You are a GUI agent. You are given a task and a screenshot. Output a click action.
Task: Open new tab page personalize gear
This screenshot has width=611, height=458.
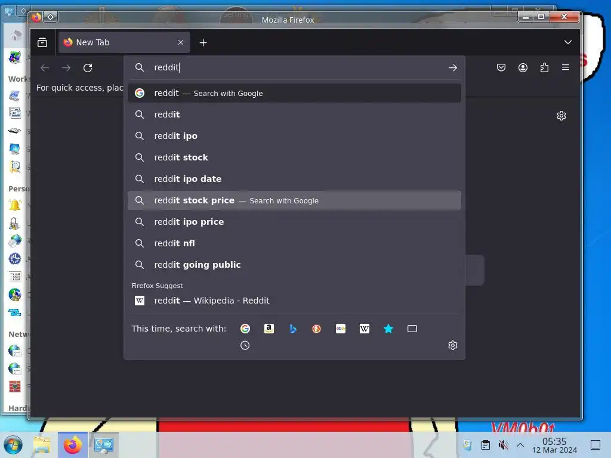point(561,116)
